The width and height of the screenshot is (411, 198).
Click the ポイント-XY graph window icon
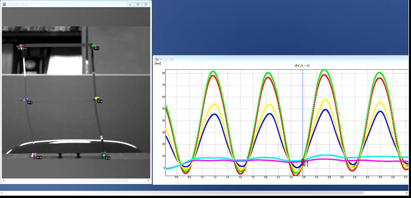[157, 59]
